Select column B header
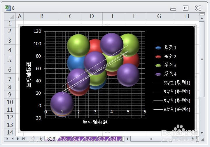 pyautogui.click(x=42, y=16)
